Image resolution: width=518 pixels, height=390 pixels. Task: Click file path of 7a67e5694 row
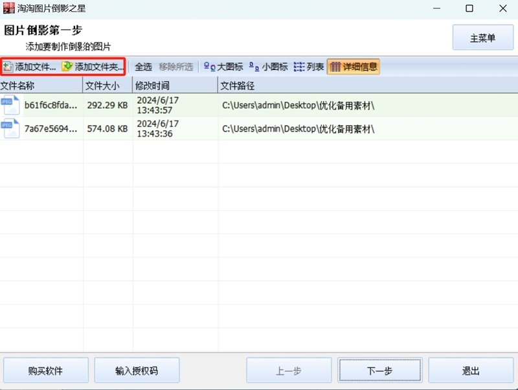298,129
